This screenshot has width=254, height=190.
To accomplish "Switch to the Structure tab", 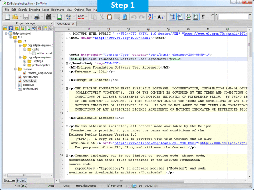I will point(9,180).
